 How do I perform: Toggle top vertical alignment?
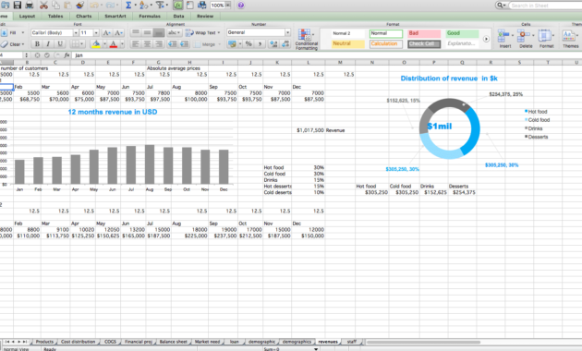[136, 32]
